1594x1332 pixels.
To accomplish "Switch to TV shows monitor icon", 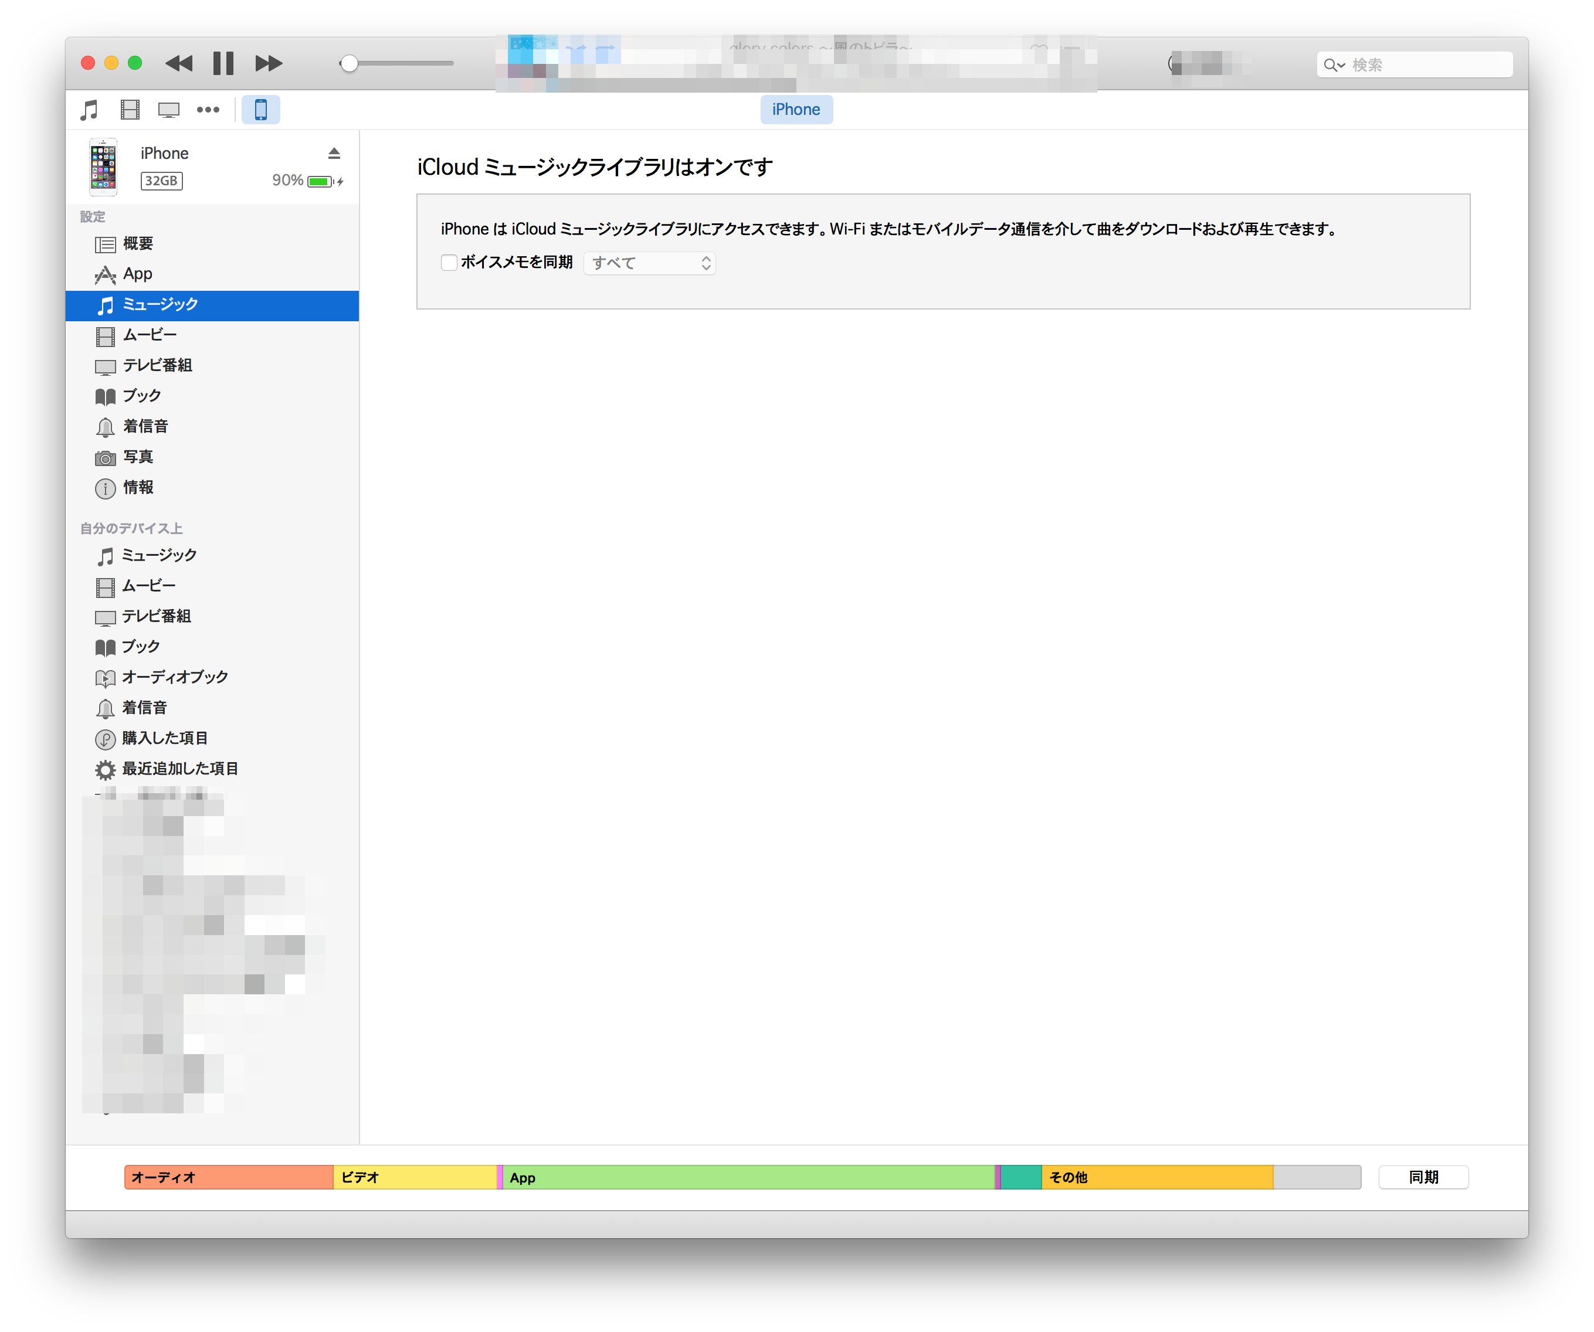I will [168, 110].
